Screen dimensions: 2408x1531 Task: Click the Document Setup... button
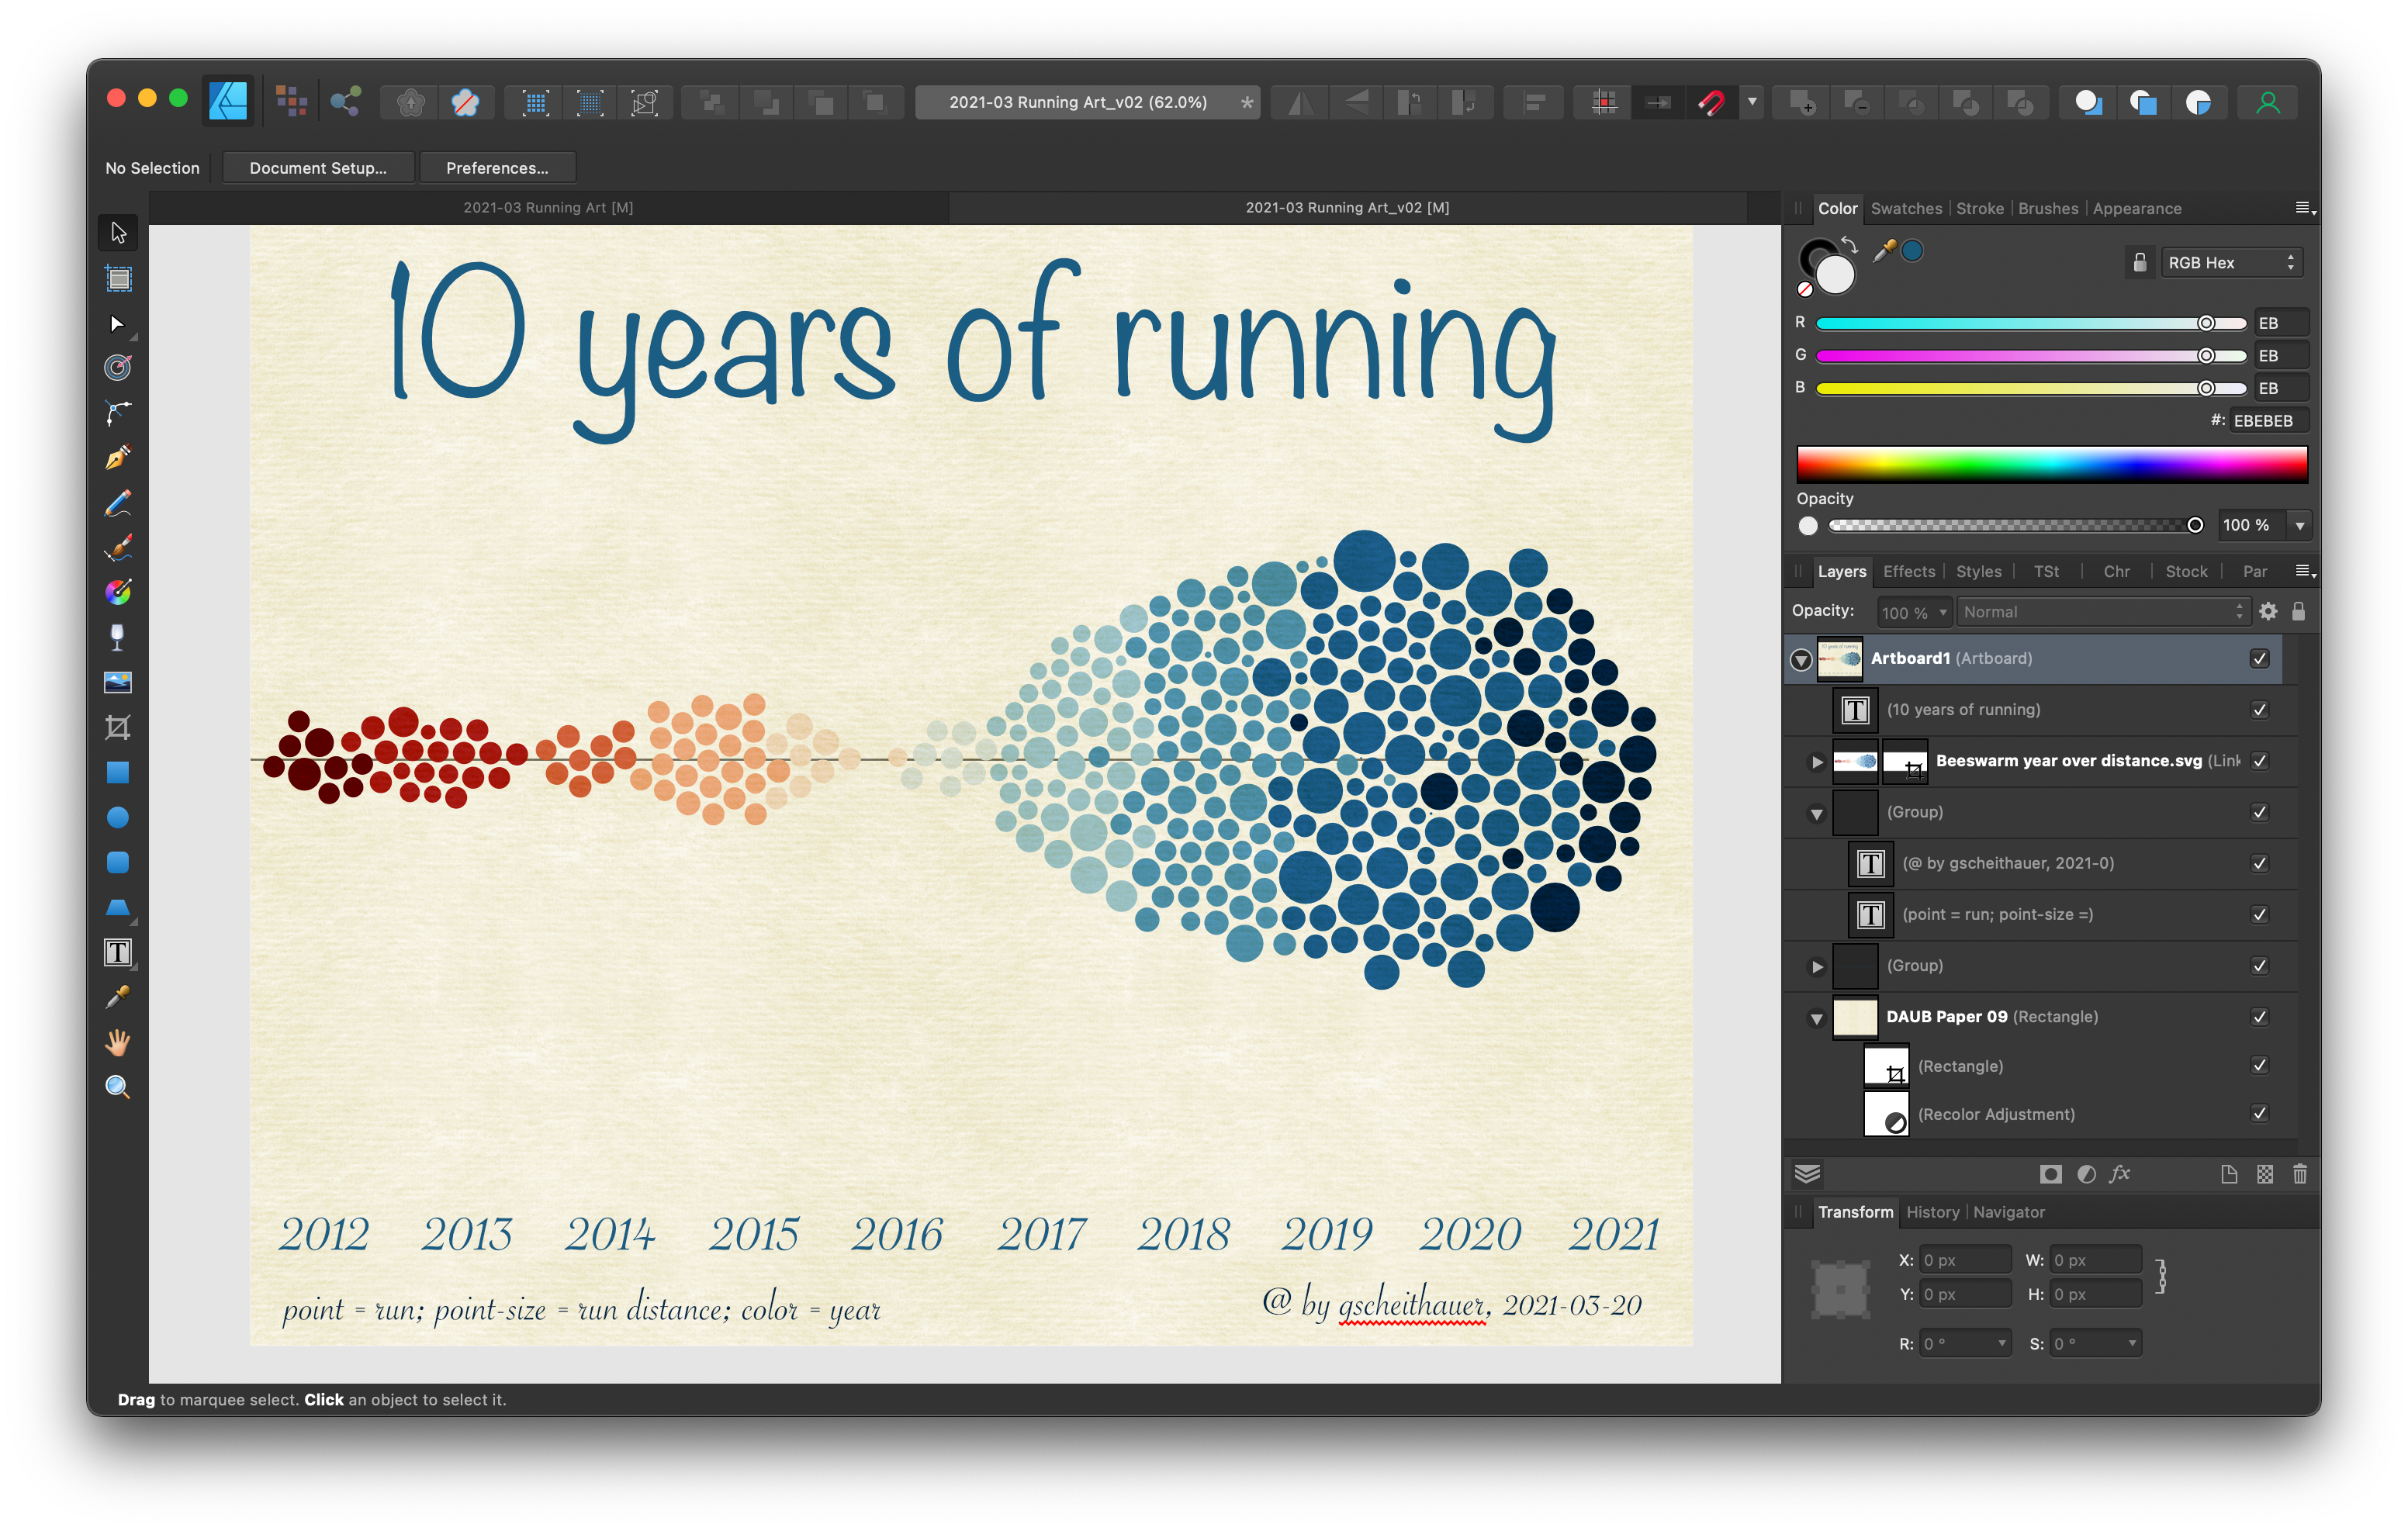pos(318,168)
